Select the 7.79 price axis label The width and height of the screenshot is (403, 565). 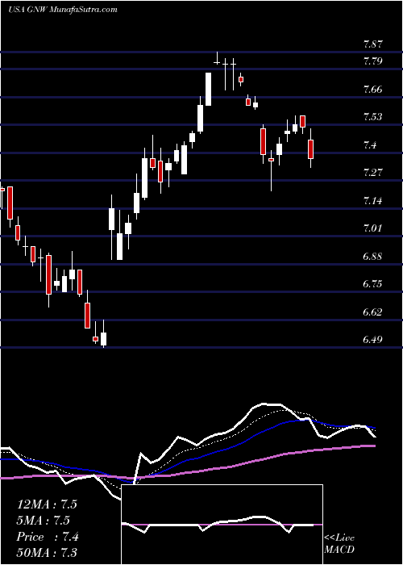[373, 61]
